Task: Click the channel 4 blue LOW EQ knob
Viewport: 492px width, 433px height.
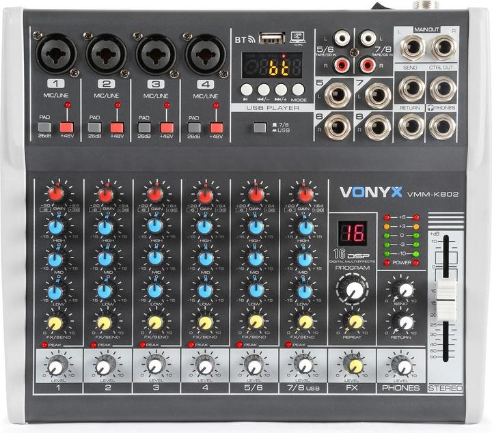Action: click(205, 291)
